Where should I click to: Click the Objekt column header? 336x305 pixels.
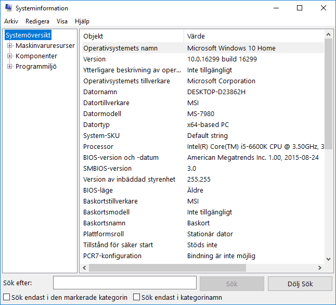coord(132,36)
